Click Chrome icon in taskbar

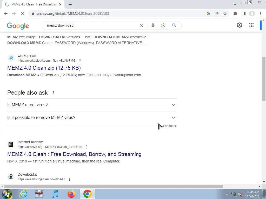[x=88, y=194]
